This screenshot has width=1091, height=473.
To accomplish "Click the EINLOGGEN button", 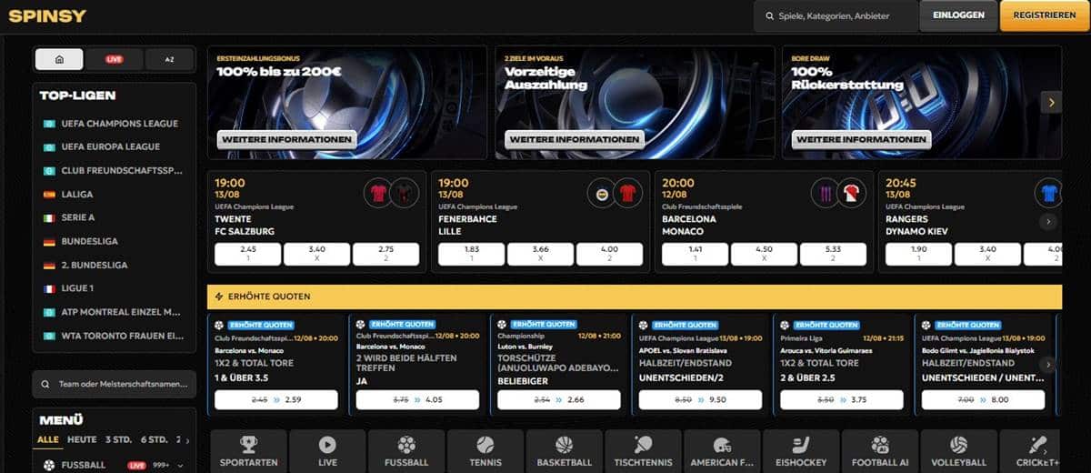I will coord(958,15).
